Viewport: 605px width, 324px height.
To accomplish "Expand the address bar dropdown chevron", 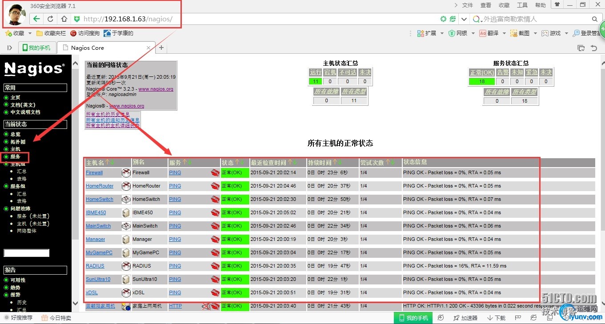I will pyautogui.click(x=464, y=19).
